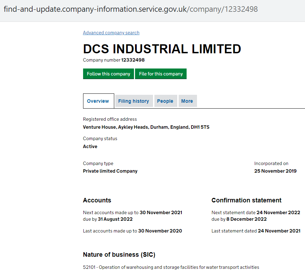305x274 pixels.
Task: Click the SIC code 52101 description
Action: pos(171,267)
